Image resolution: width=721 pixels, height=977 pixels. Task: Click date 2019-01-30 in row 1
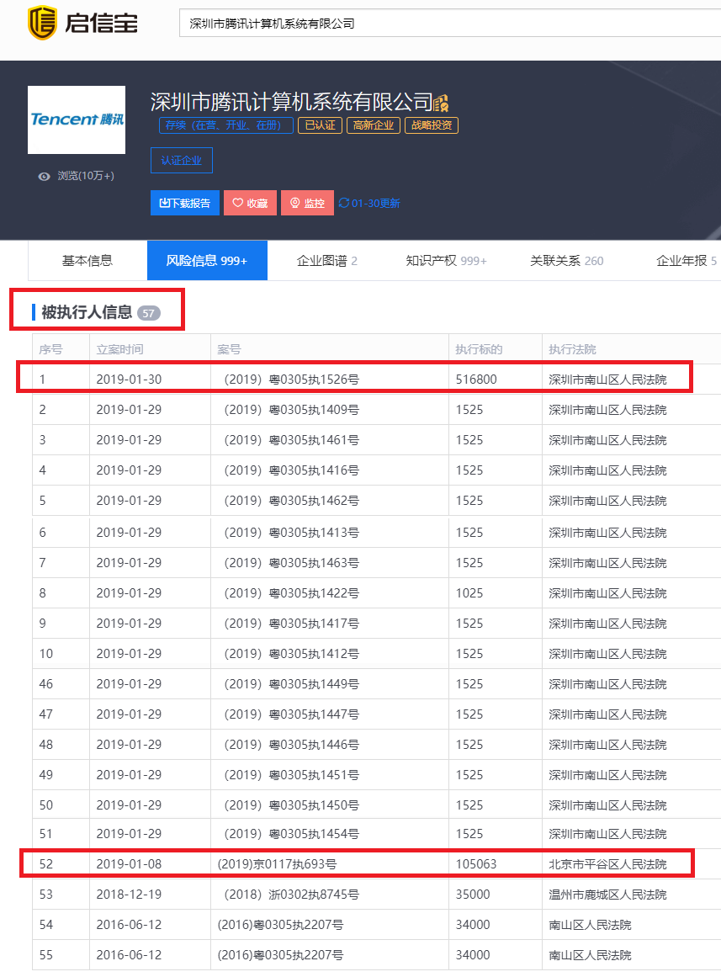[x=129, y=380]
